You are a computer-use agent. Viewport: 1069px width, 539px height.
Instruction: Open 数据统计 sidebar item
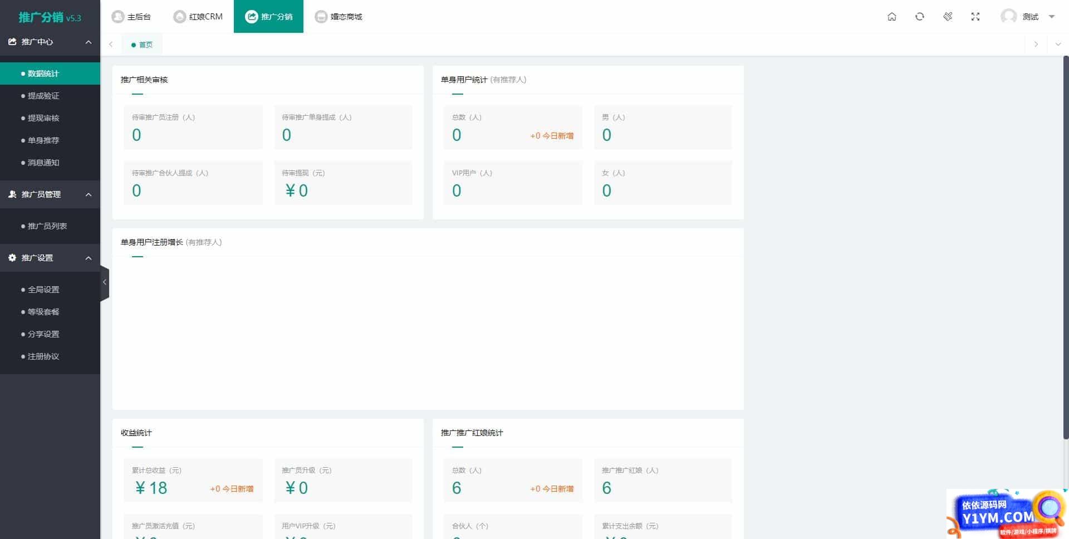tap(50, 73)
